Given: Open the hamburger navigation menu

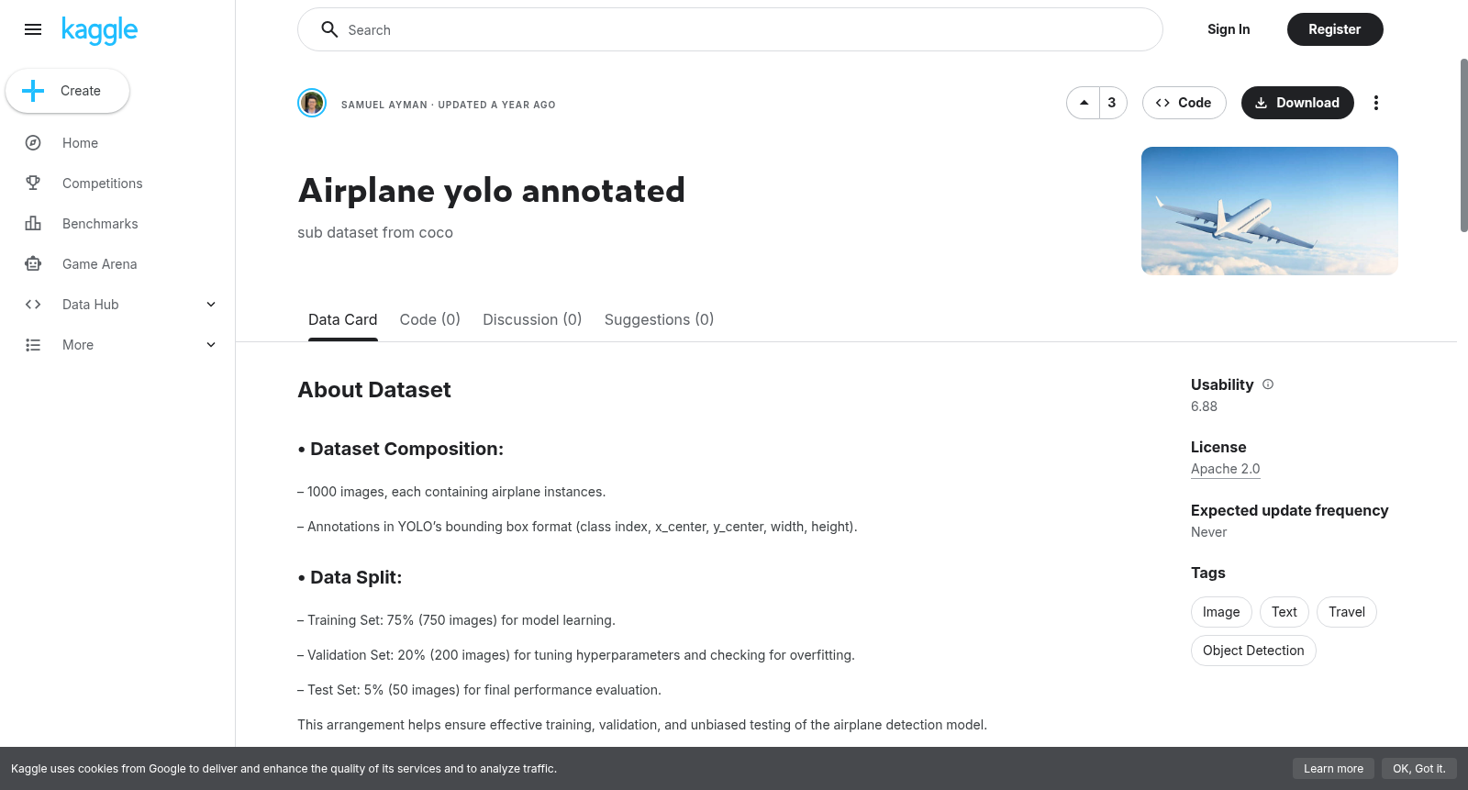Looking at the screenshot, I should (x=33, y=29).
